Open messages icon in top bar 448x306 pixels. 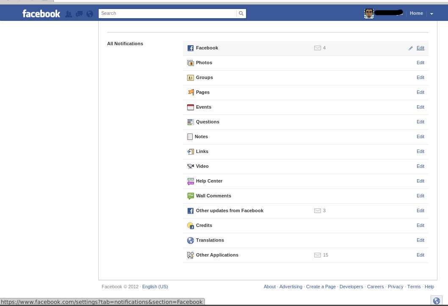[79, 14]
